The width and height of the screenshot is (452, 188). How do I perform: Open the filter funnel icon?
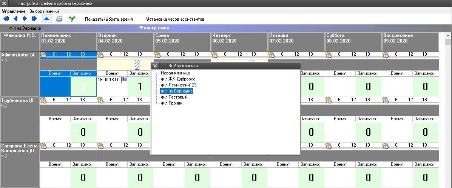pos(71,19)
